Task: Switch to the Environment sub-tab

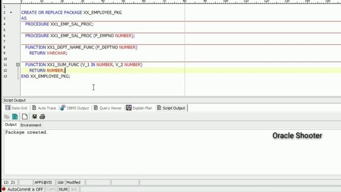Action: (x=31, y=125)
